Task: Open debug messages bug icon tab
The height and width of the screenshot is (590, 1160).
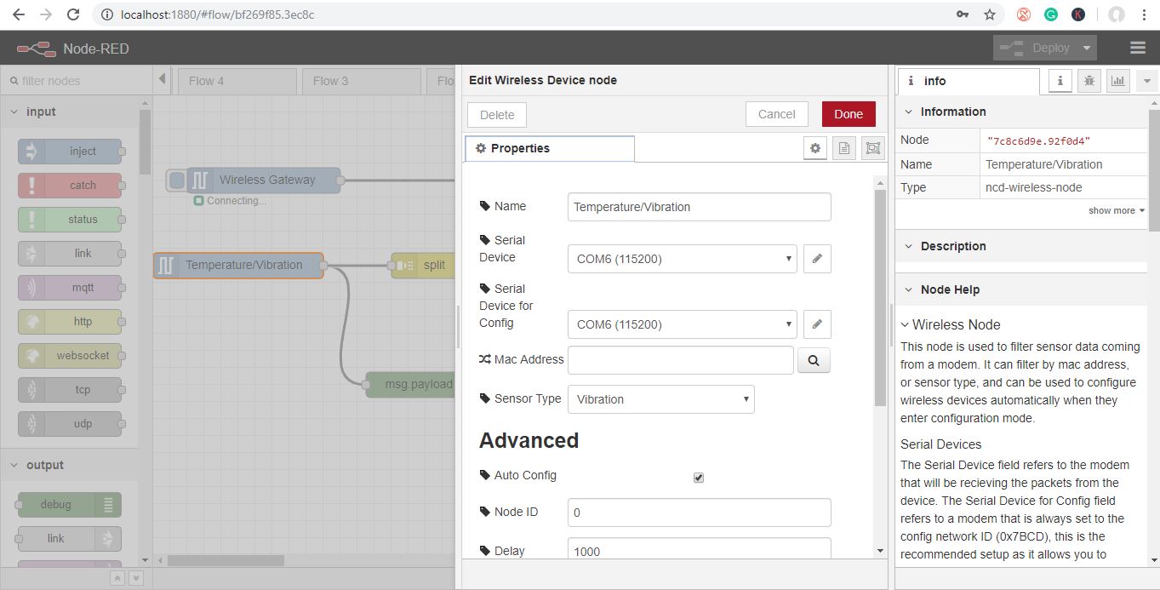Action: click(x=1089, y=81)
